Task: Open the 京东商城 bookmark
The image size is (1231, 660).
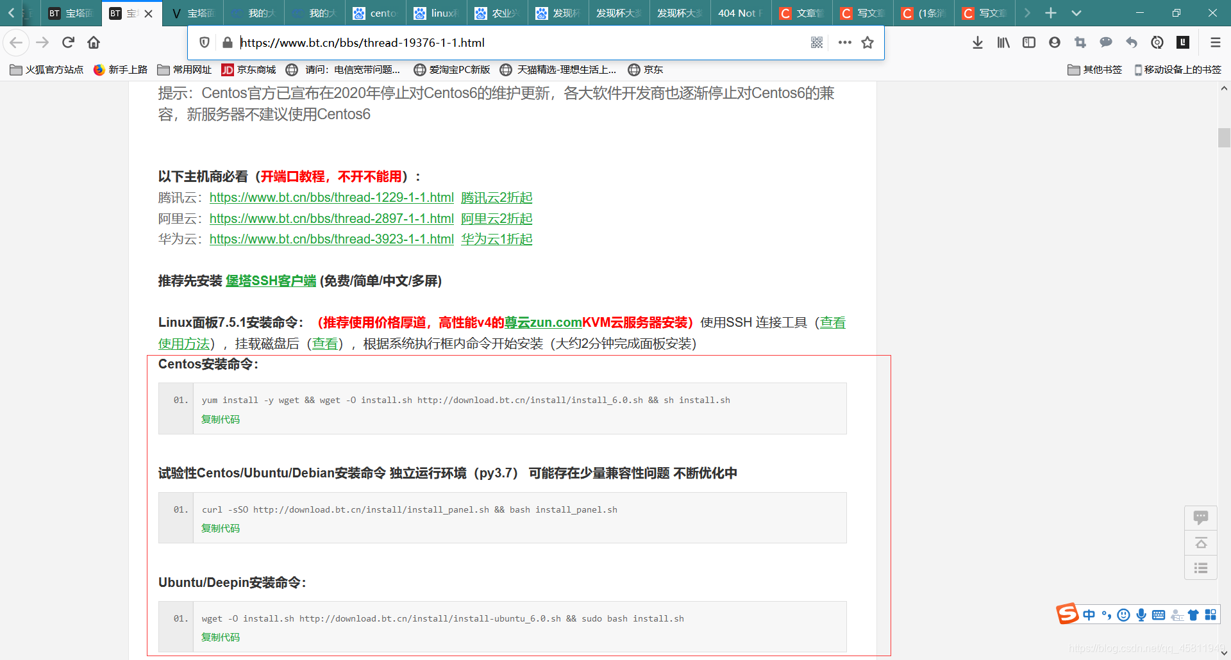Action: click(x=249, y=69)
